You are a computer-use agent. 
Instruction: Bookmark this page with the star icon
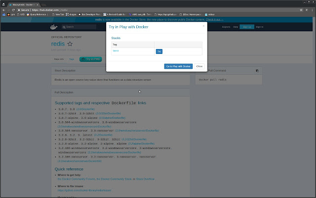click(x=301, y=10)
